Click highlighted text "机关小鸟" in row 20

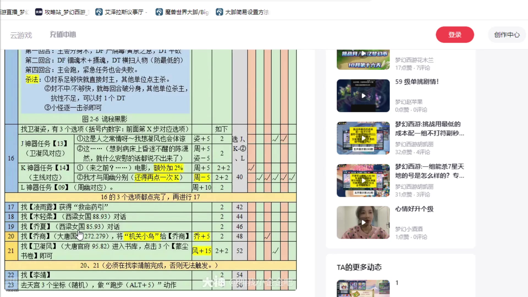tap(142, 236)
